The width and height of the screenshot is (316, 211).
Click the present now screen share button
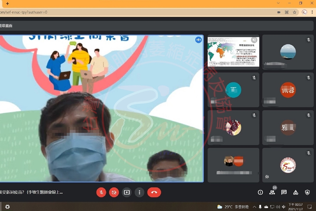point(126,192)
